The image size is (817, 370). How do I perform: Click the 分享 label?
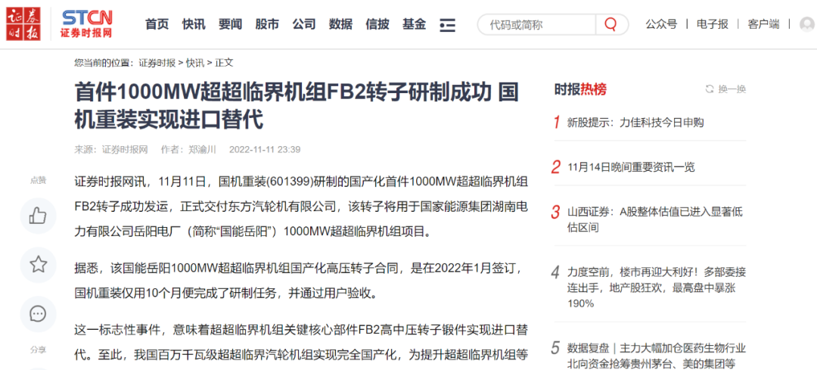coord(38,351)
